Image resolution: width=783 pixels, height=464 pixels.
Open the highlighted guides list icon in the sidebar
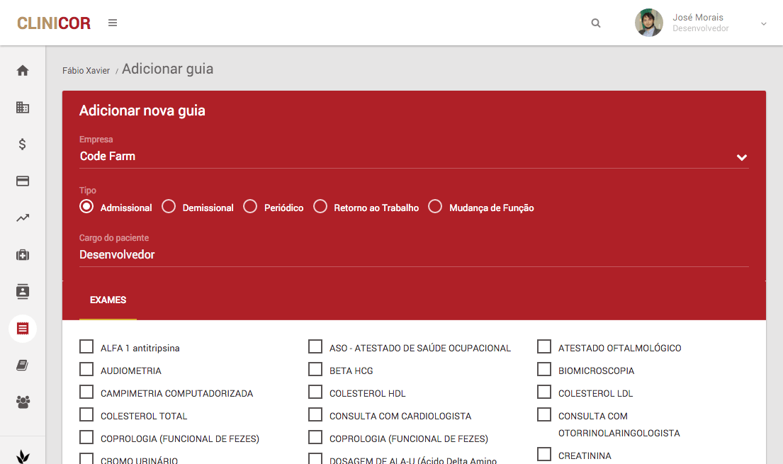23,329
